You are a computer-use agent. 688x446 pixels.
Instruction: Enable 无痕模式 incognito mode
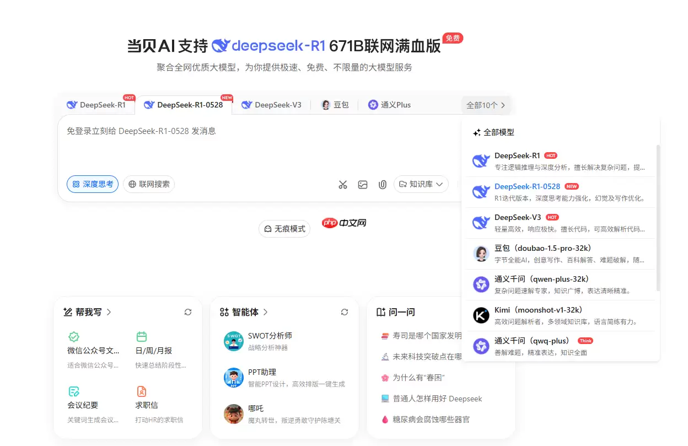(x=284, y=228)
